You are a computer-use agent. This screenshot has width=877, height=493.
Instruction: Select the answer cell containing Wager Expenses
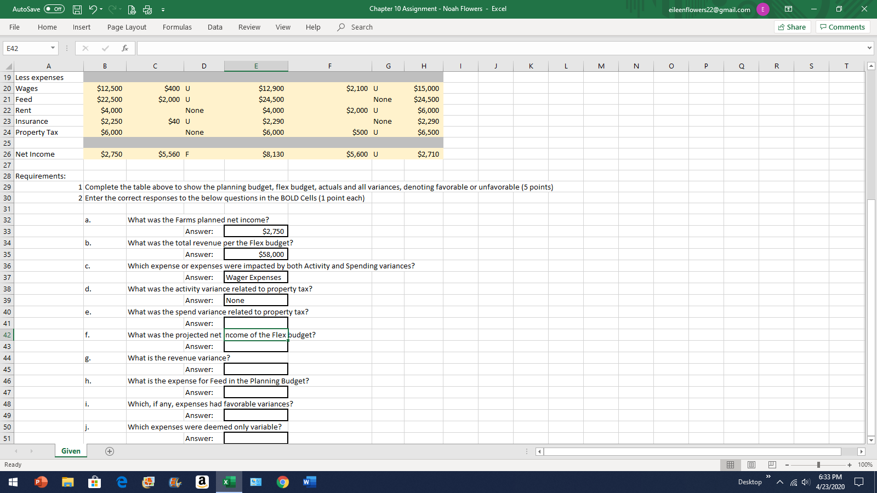[x=256, y=277]
